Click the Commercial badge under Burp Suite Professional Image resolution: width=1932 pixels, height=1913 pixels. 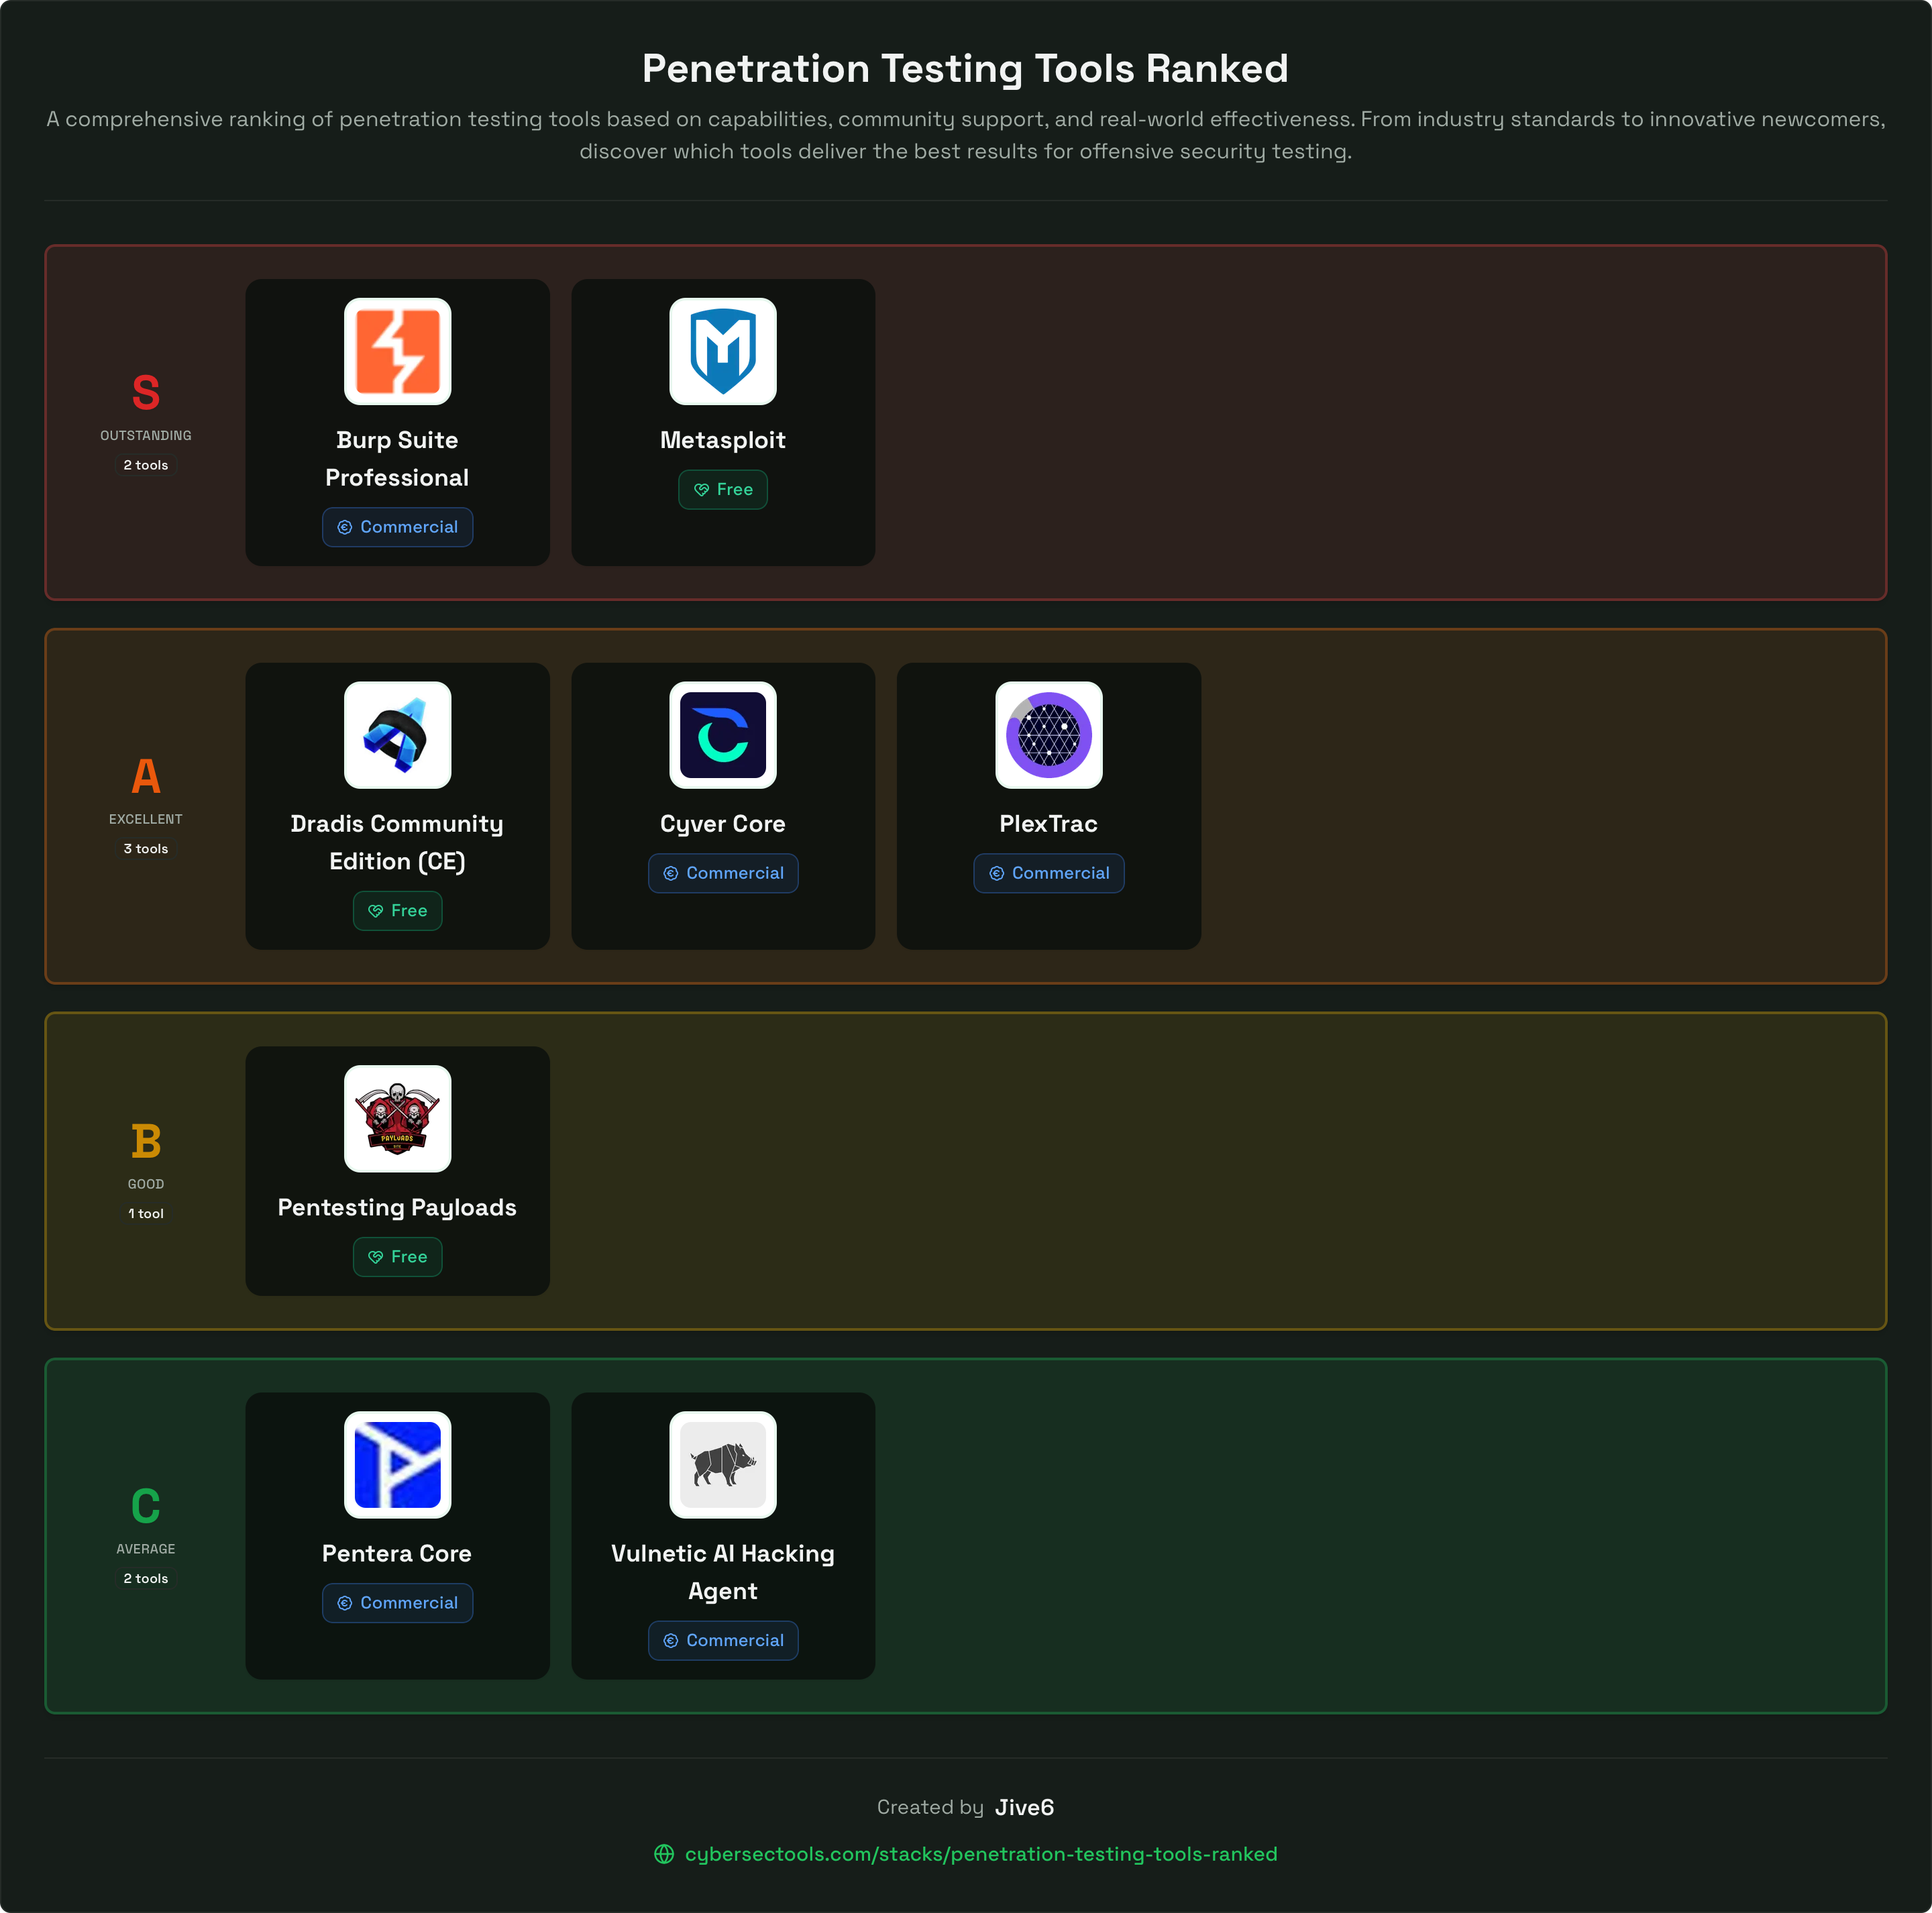(397, 527)
